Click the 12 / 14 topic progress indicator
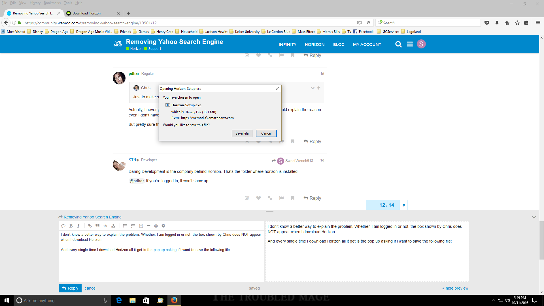Screen dimensions: 544x306 click(x=386, y=205)
